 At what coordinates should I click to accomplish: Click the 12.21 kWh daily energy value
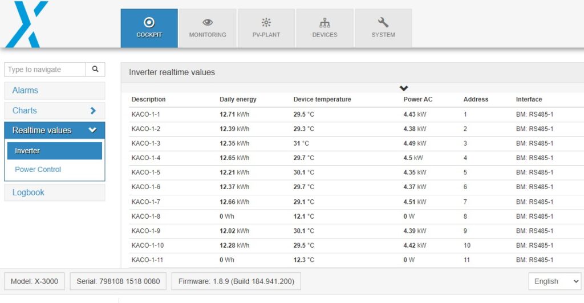pos(234,172)
